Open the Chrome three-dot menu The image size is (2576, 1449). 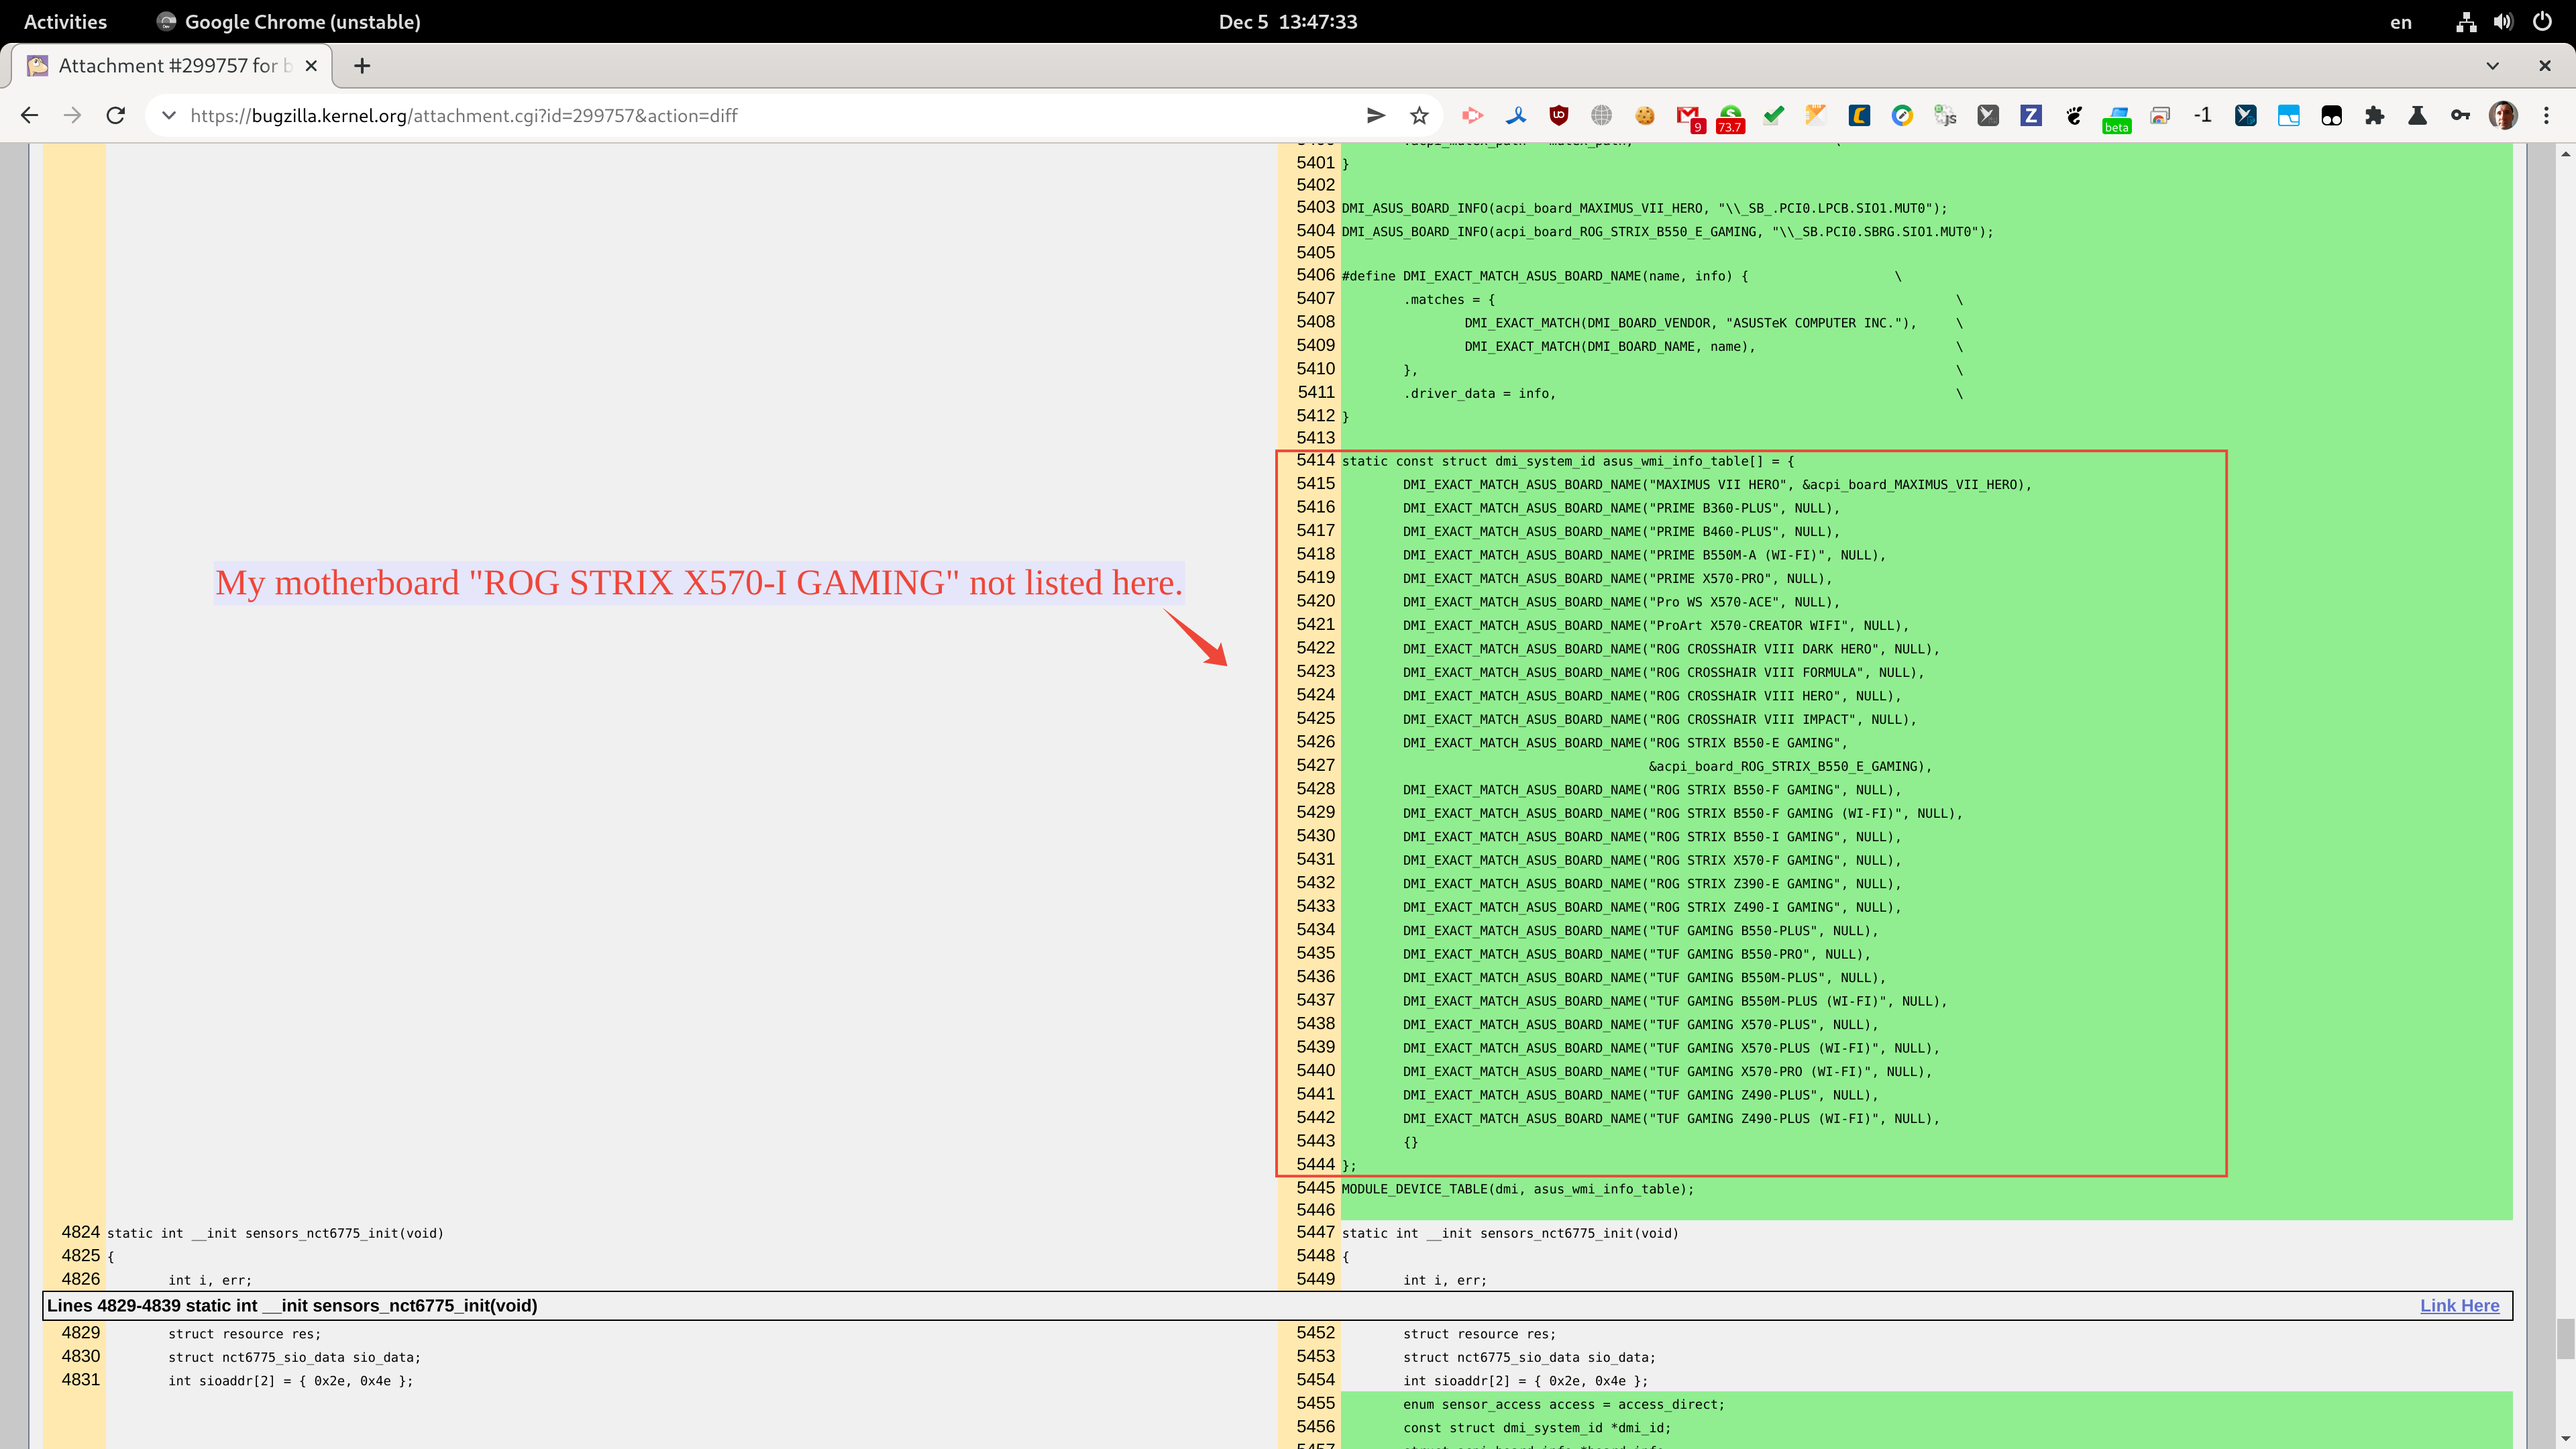pos(2546,116)
